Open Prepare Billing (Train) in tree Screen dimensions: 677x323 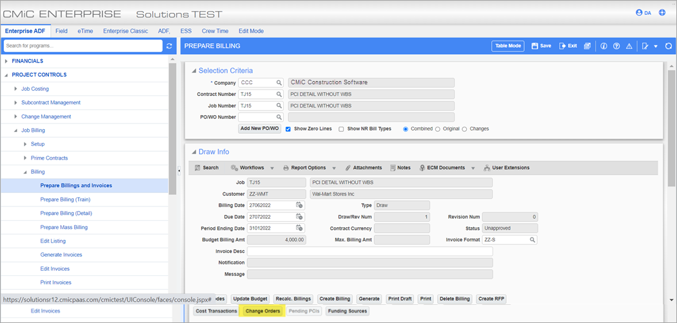click(x=65, y=199)
